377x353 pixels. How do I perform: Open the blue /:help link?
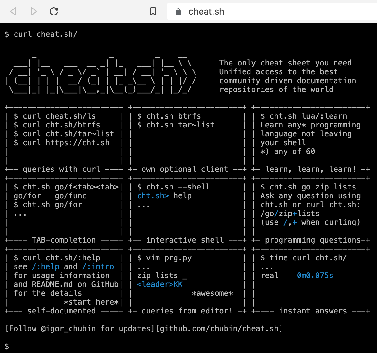pyautogui.click(x=46, y=267)
